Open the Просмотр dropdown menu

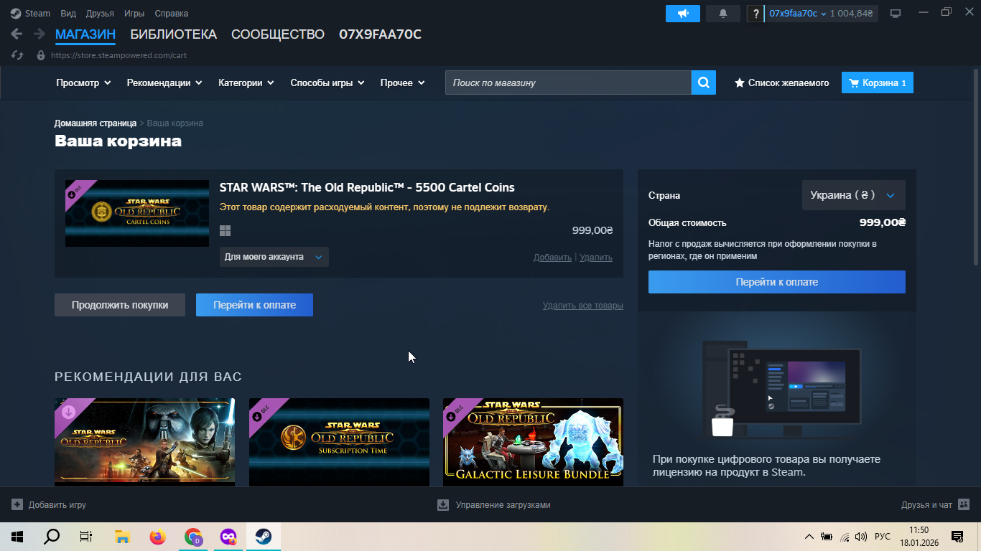point(83,83)
